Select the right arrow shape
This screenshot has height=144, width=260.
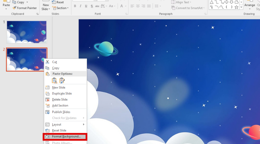point(226,2)
